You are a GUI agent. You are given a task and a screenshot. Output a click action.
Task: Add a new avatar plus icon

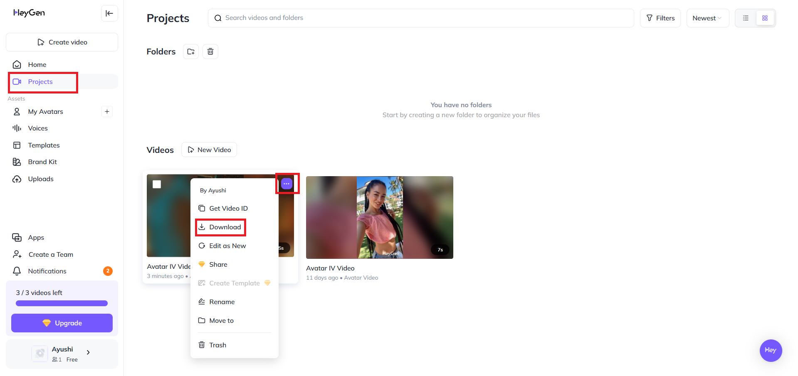click(x=107, y=111)
